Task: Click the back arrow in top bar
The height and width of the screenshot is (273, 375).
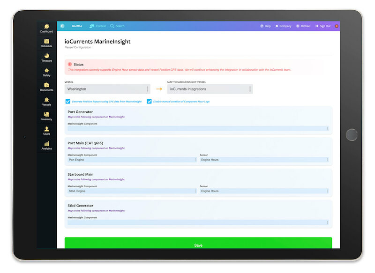Action: [x=62, y=26]
